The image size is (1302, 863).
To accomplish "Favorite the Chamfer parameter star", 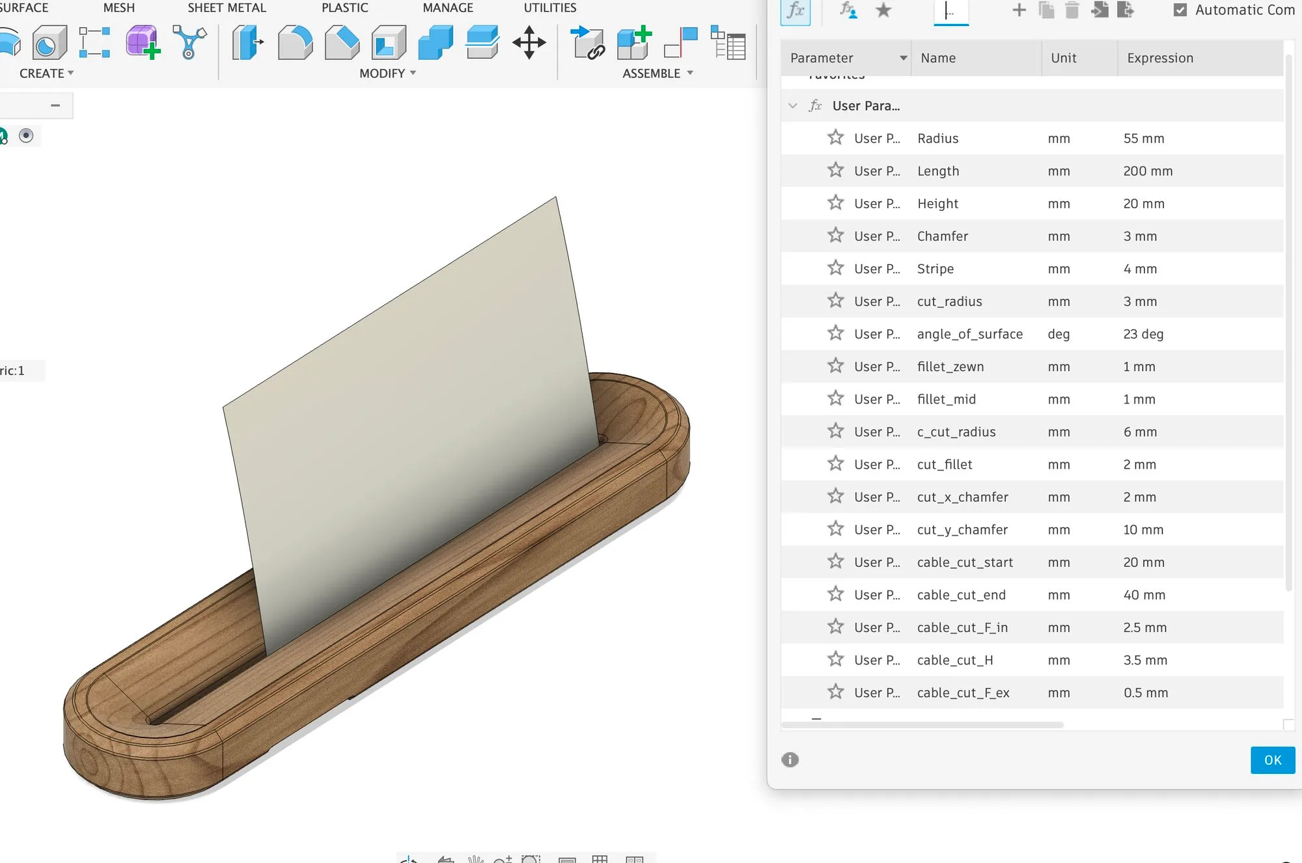I will click(x=836, y=235).
